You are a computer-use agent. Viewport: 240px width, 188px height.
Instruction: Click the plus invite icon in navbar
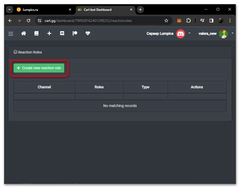[x=49, y=34]
